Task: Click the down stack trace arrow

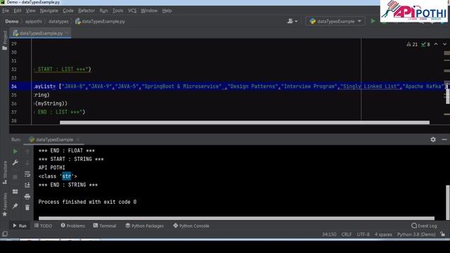Action: point(27,162)
